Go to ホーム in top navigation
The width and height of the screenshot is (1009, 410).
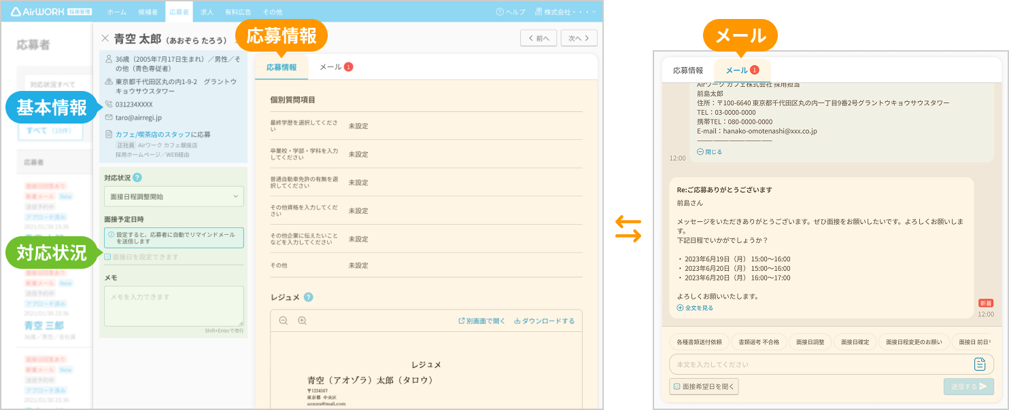116,12
